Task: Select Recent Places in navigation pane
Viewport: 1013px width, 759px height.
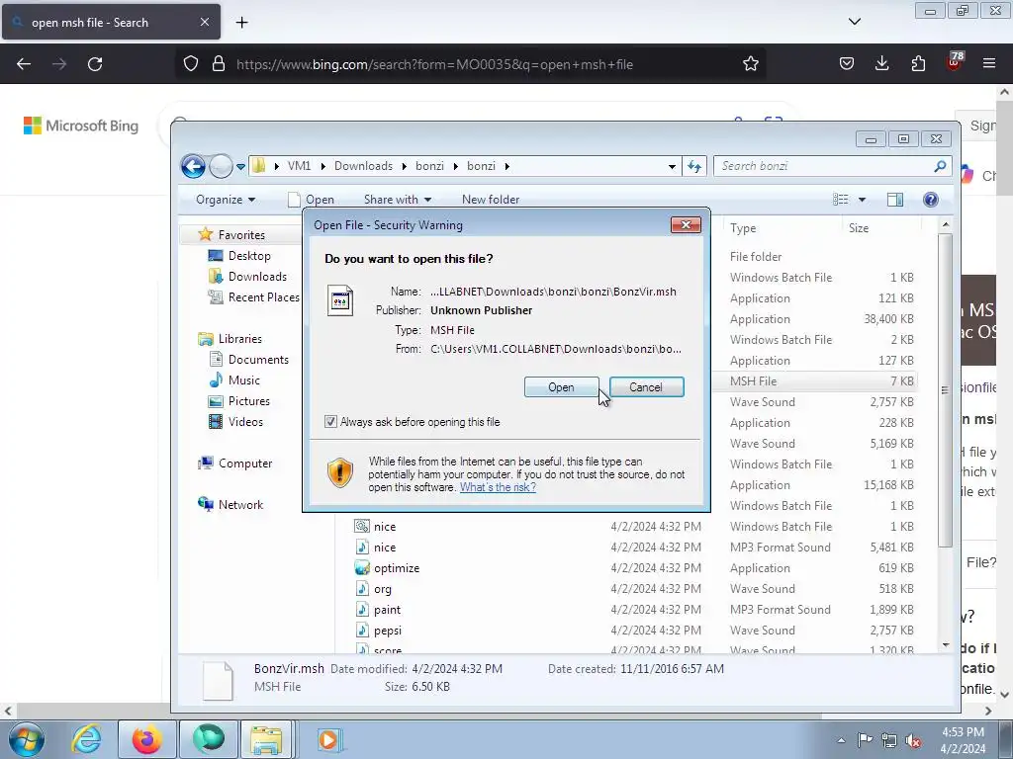Action: (263, 296)
